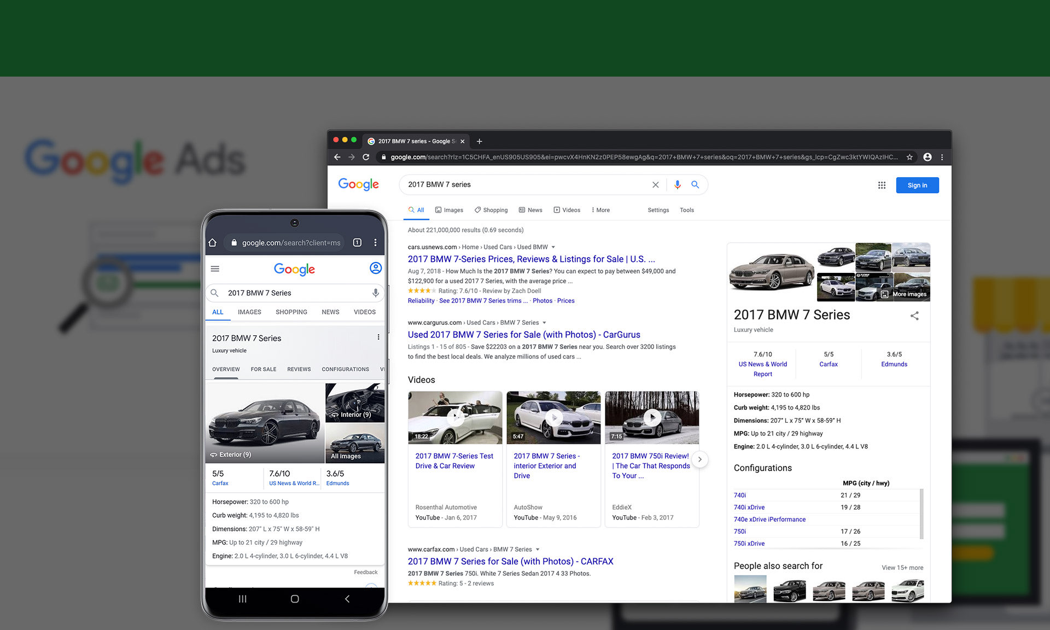Open the browser profile avatar icon
The image size is (1050, 630).
click(x=927, y=157)
